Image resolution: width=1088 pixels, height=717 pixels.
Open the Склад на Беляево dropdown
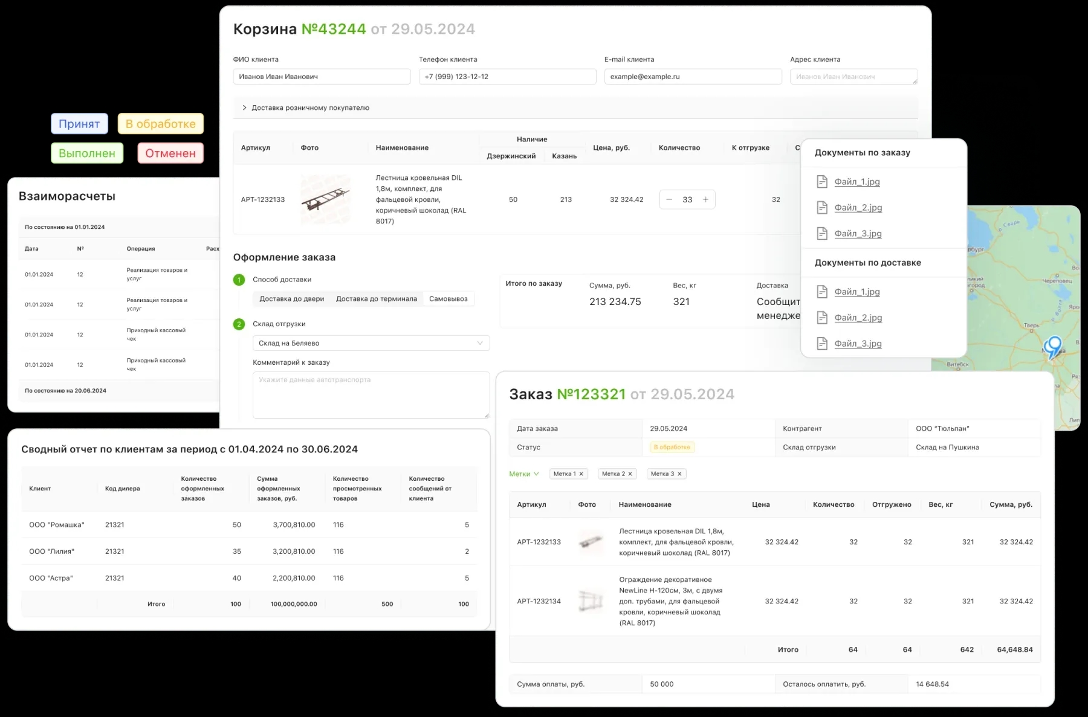coord(371,343)
